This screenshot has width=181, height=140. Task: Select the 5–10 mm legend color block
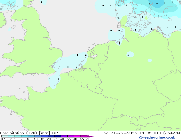pyautogui.click(x=31, y=136)
